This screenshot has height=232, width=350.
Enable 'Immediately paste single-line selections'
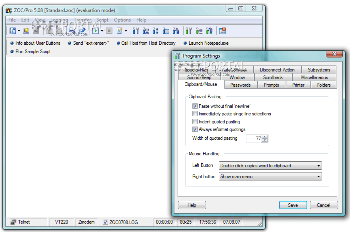195,114
